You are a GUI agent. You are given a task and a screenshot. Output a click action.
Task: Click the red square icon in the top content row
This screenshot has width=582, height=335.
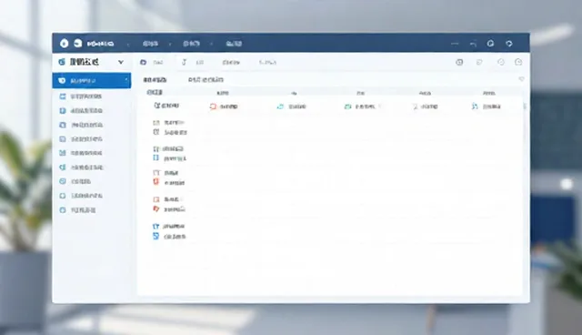[213, 107]
